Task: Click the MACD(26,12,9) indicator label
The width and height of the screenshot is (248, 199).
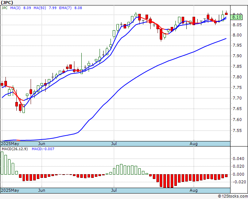Action: pos(15,149)
